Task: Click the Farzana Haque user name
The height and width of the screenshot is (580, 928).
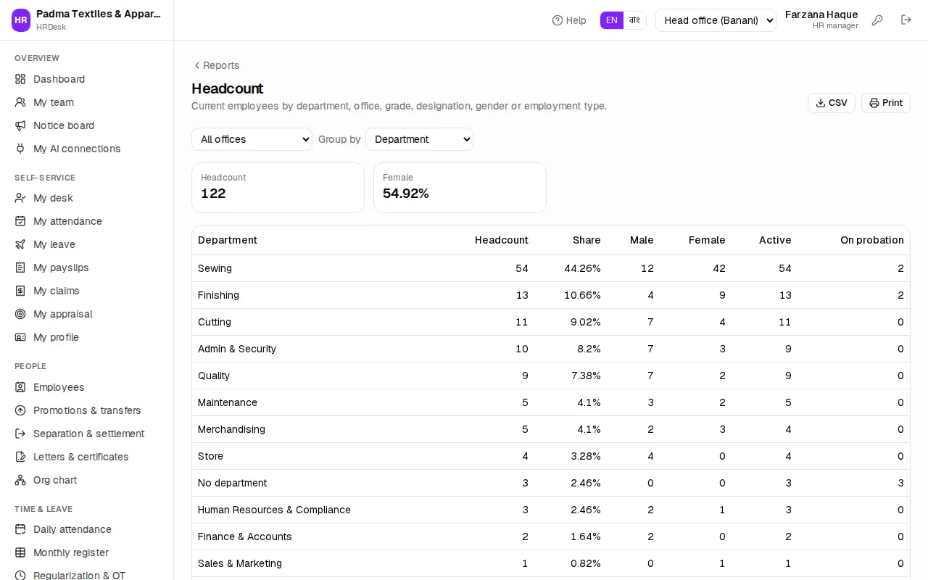Action: click(x=821, y=14)
